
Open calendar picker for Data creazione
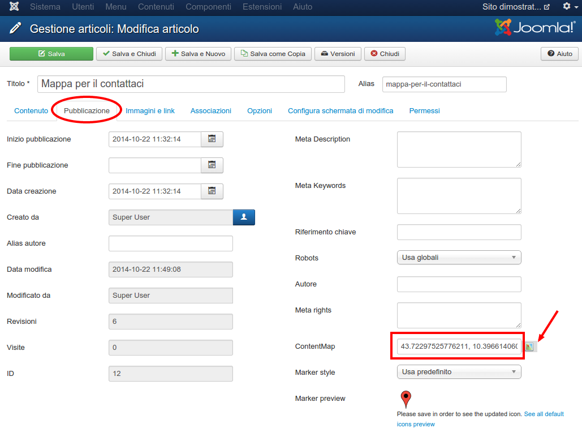(x=212, y=191)
